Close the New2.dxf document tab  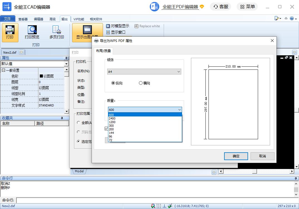pos(21,52)
